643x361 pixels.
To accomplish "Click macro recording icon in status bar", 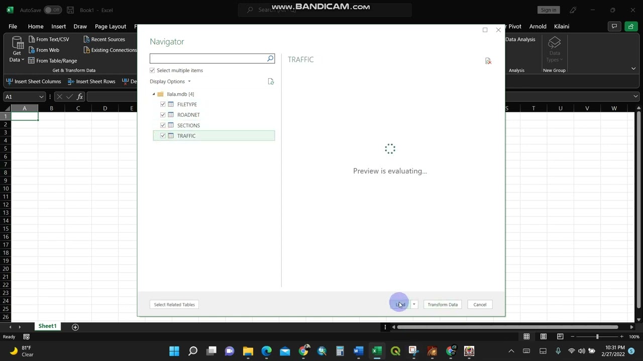I will (x=27, y=337).
